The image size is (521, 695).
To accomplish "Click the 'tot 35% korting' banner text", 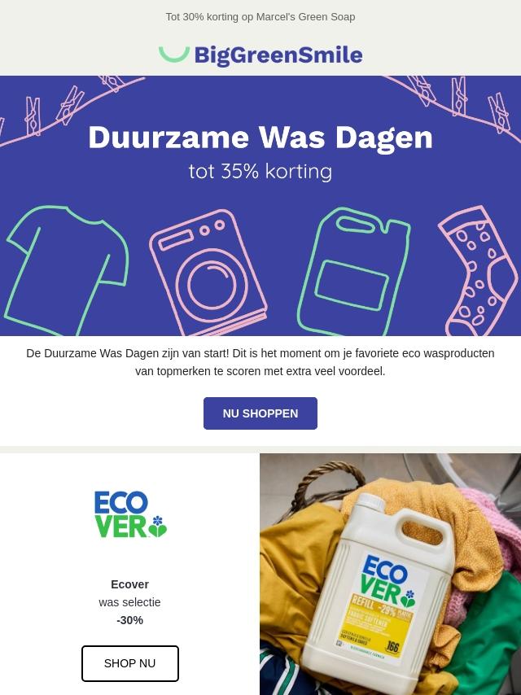I will (x=260, y=172).
